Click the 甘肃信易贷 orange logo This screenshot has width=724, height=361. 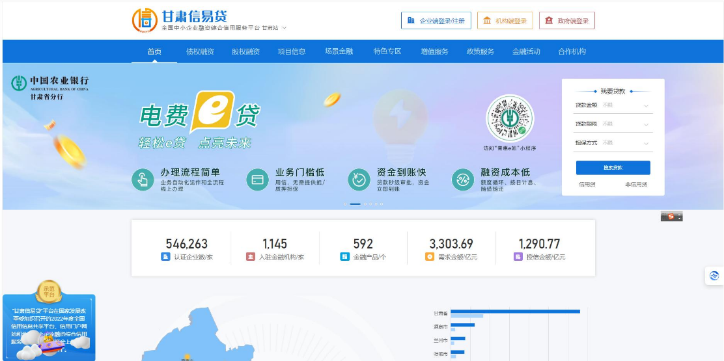tap(145, 20)
